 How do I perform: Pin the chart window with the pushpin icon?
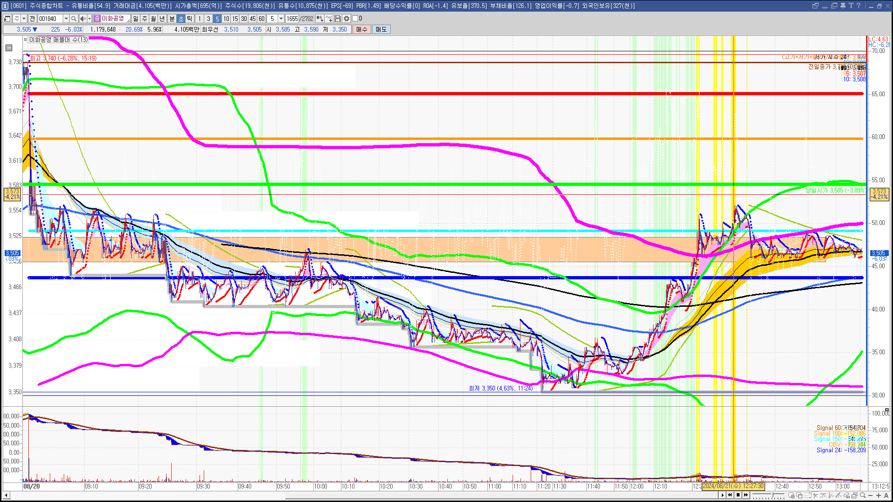[842, 6]
